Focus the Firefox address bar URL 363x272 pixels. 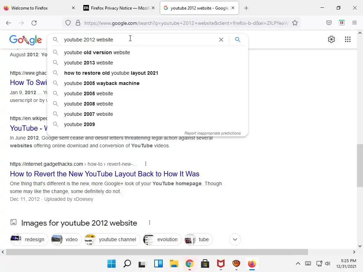[186, 23]
